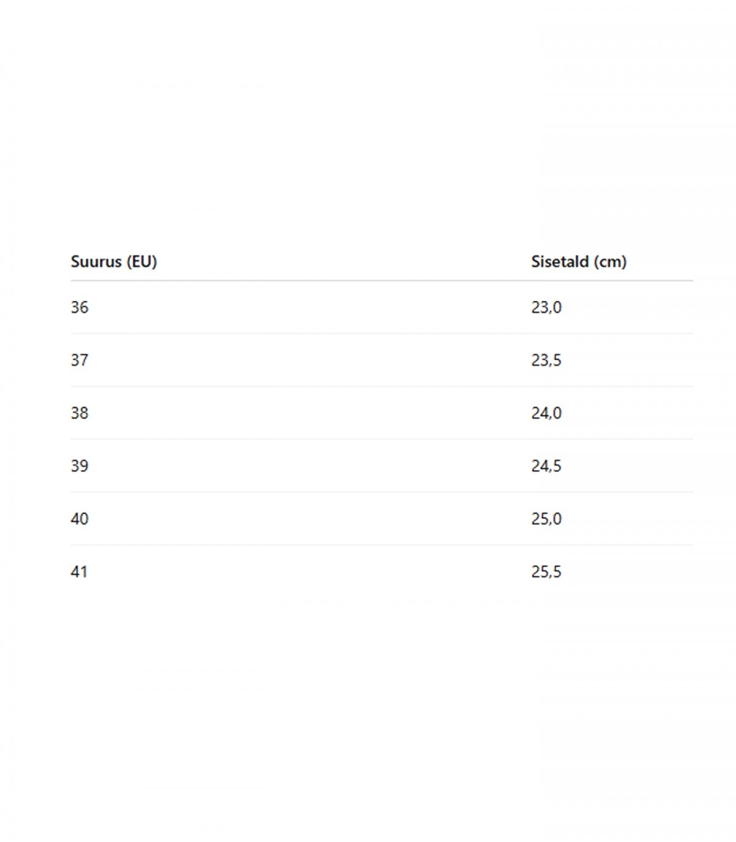Click the 24,0 insole length value

point(546,413)
